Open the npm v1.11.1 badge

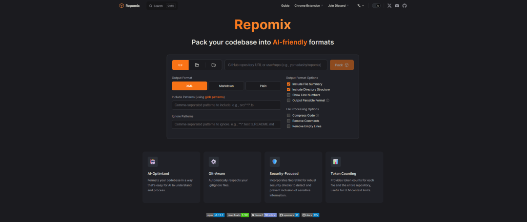pyautogui.click(x=216, y=215)
